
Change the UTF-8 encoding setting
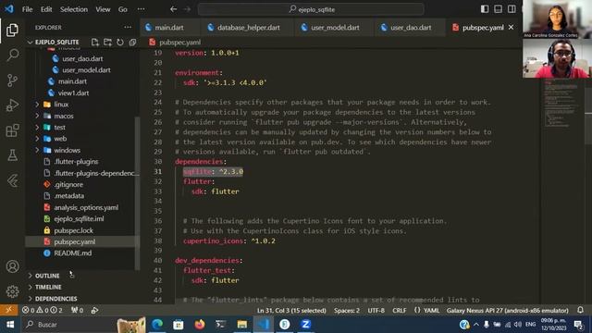pyautogui.click(x=376, y=311)
